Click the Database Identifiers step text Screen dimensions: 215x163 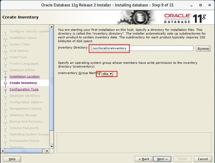25,96
